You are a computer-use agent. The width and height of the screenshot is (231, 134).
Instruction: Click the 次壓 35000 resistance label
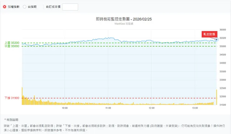(x=12, y=46)
